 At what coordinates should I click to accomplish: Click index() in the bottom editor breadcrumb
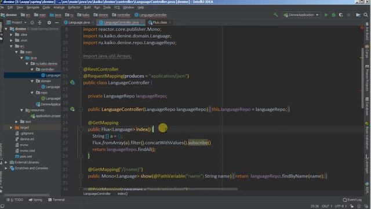[122, 193]
